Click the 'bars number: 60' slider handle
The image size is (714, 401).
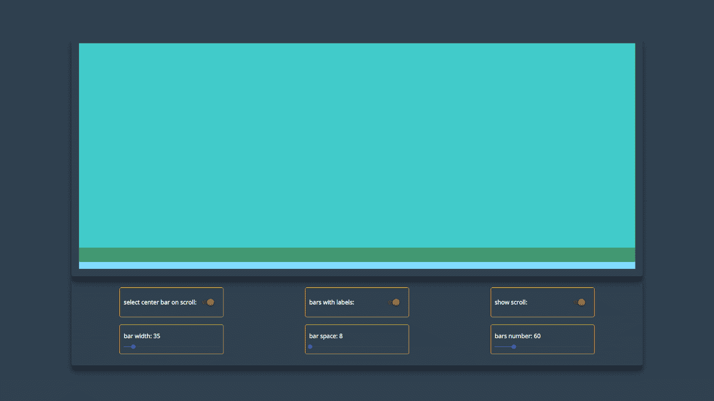pos(513,346)
